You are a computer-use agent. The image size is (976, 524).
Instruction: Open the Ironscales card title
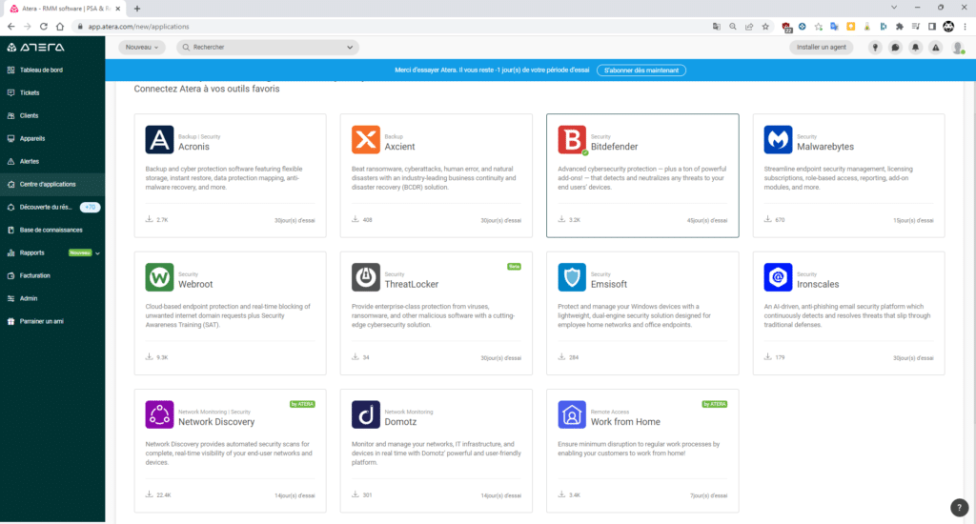pyautogui.click(x=818, y=285)
